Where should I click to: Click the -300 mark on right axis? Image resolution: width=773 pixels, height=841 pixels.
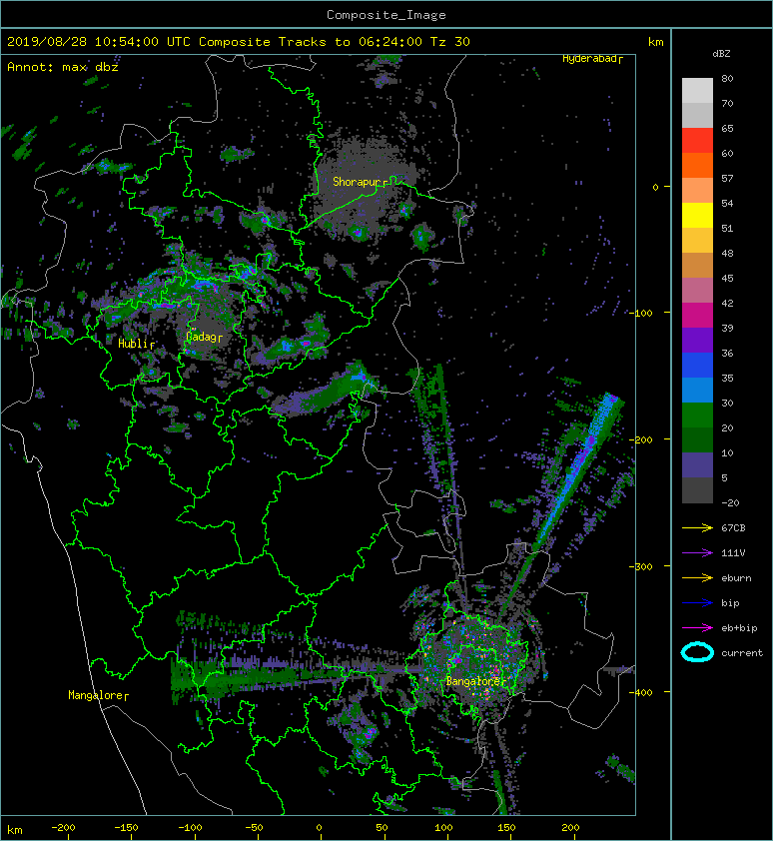(x=641, y=567)
